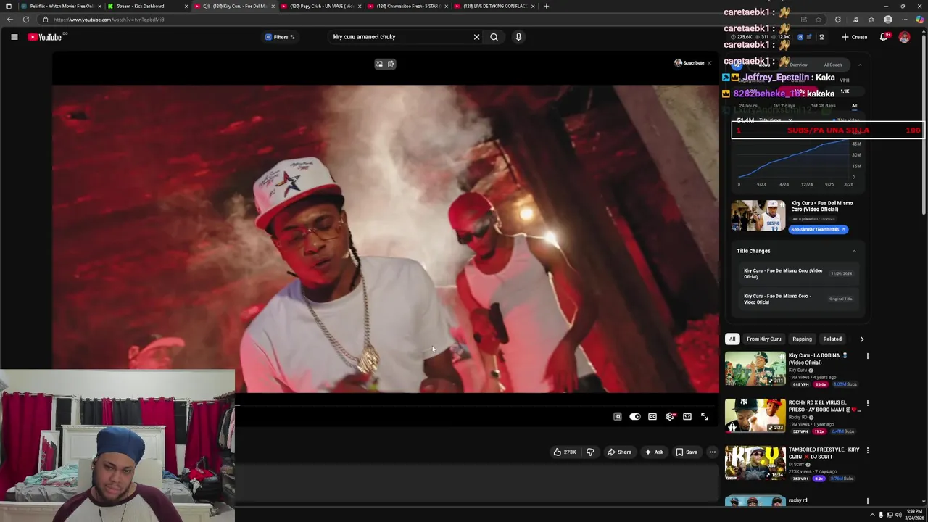Viewport: 928px width, 522px height.
Task: Show more chips with right arrow
Action: [861, 339]
